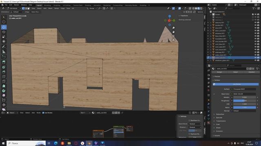Click the viewport pan hand icon
261x146 pixels.
pyautogui.click(x=173, y=32)
